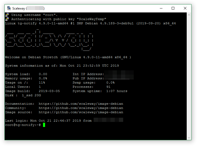Click the 'Swap usage:' label
Image resolution: width=197 pixels, height=146 pixels.
[84, 83]
